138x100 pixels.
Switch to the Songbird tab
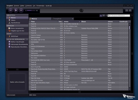tap(63, 19)
